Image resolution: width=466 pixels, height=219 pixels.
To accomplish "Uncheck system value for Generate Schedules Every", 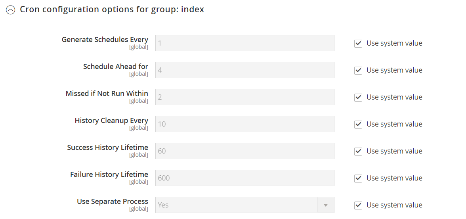I will tap(358, 43).
